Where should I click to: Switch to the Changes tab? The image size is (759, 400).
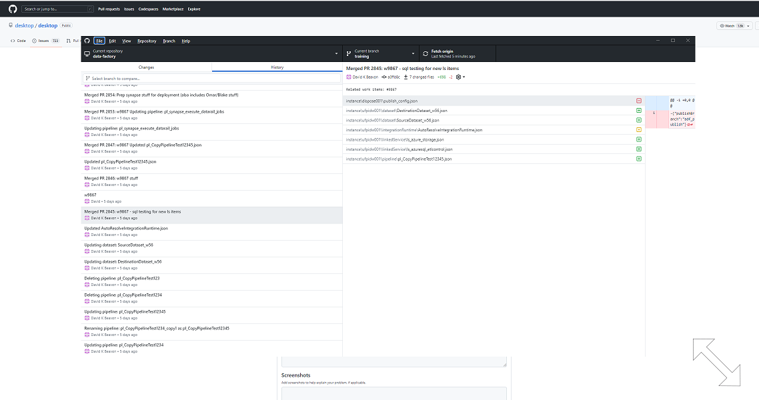point(146,67)
